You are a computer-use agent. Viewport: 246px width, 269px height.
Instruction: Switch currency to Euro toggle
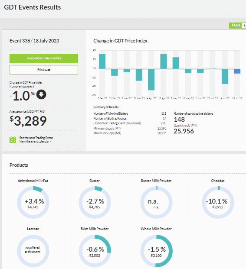pyautogui.click(x=244, y=25)
